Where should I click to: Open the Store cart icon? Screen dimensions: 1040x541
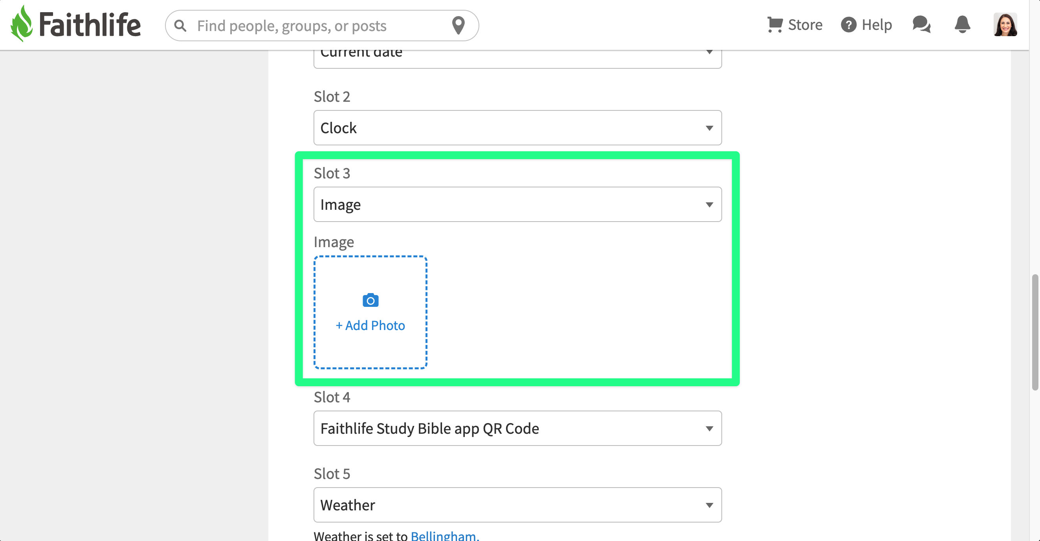pos(774,25)
